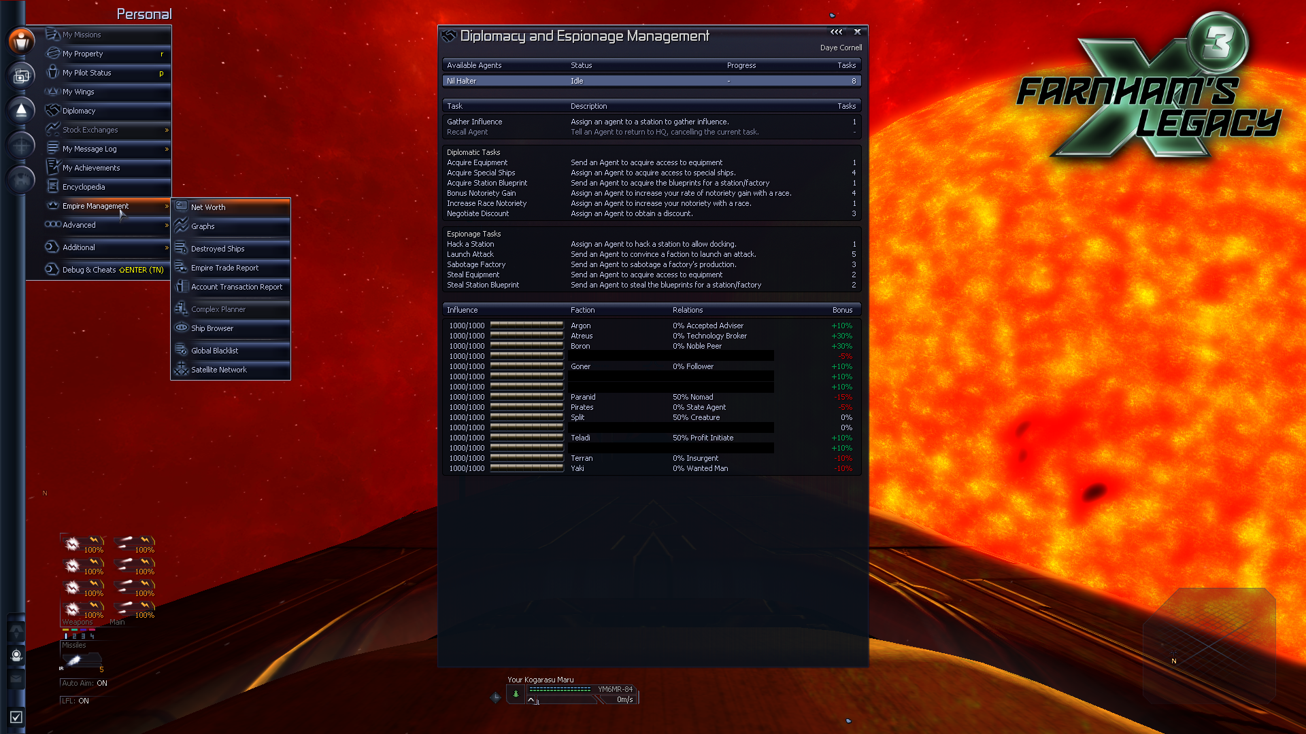Click the orange Personal pilot icon in sidebar
Image resolution: width=1306 pixels, height=734 pixels.
pos(21,41)
